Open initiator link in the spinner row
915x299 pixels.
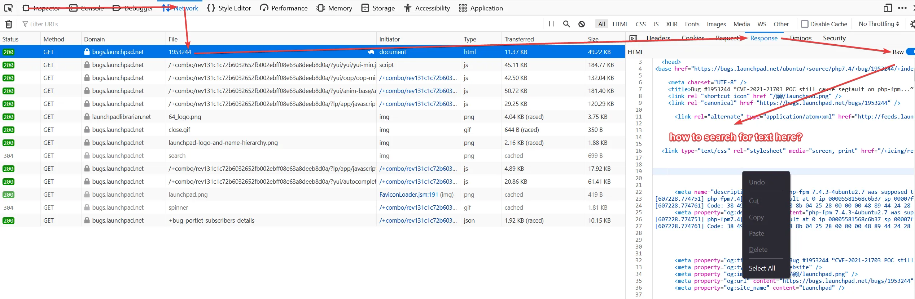coord(418,207)
